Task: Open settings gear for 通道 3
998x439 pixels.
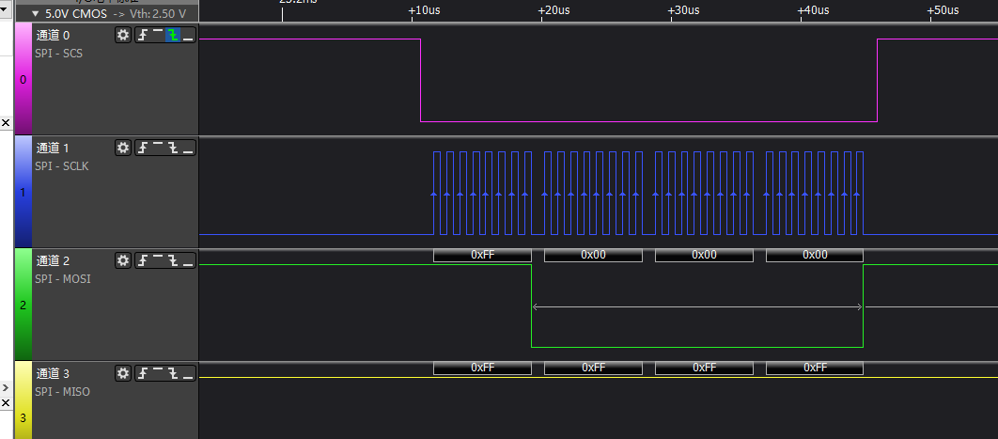Action: pos(123,373)
